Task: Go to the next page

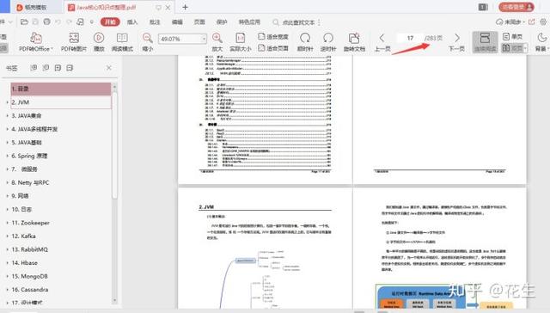Action: click(x=456, y=42)
